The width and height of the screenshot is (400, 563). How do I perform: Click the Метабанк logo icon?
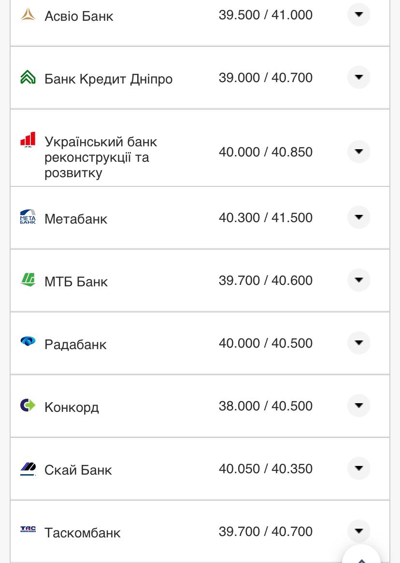[x=28, y=217]
